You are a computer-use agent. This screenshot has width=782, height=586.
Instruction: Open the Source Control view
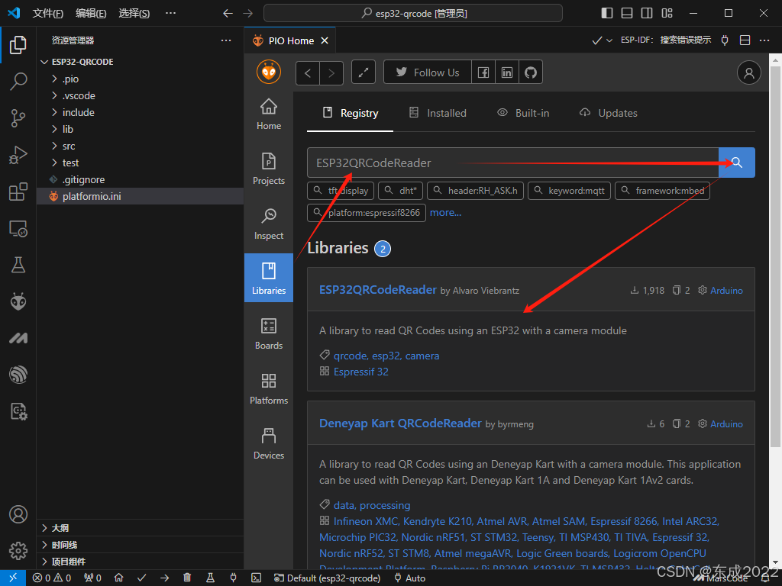click(18, 118)
